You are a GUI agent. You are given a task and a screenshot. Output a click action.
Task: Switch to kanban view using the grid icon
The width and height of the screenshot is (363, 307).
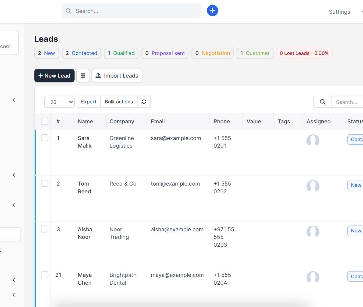coord(83,76)
